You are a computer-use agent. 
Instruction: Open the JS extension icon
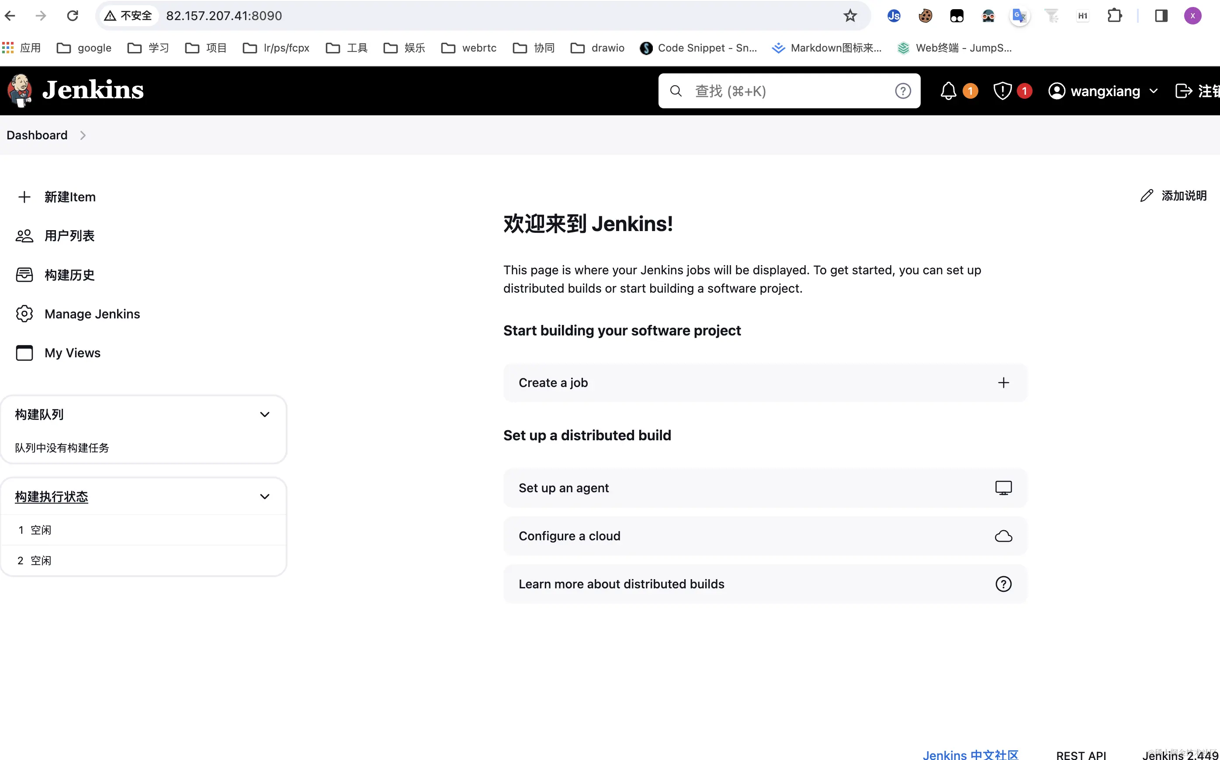pos(894,16)
